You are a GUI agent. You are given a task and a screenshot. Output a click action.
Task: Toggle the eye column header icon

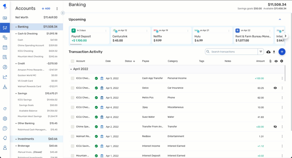pyautogui.click(x=276, y=61)
